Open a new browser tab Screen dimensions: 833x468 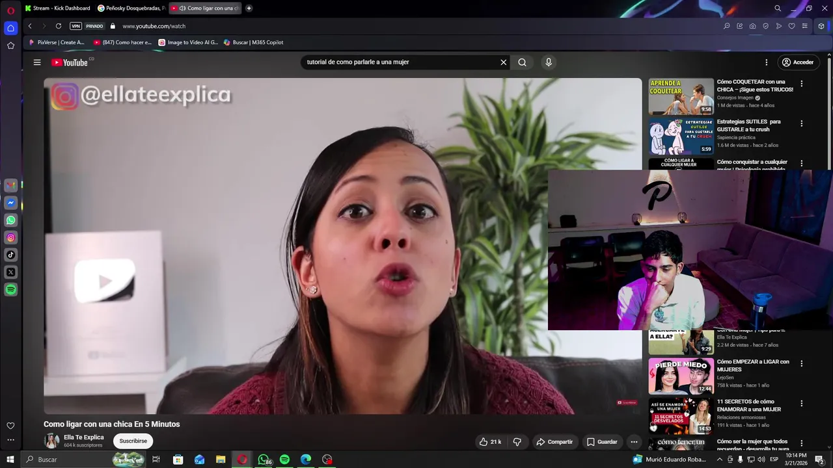click(249, 8)
